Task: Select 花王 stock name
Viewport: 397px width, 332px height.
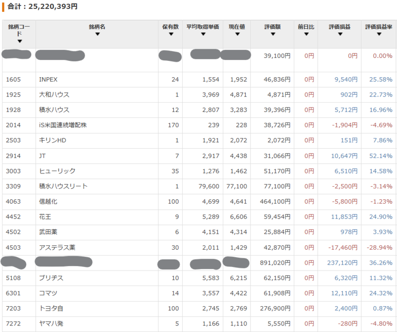Action: coord(45,217)
